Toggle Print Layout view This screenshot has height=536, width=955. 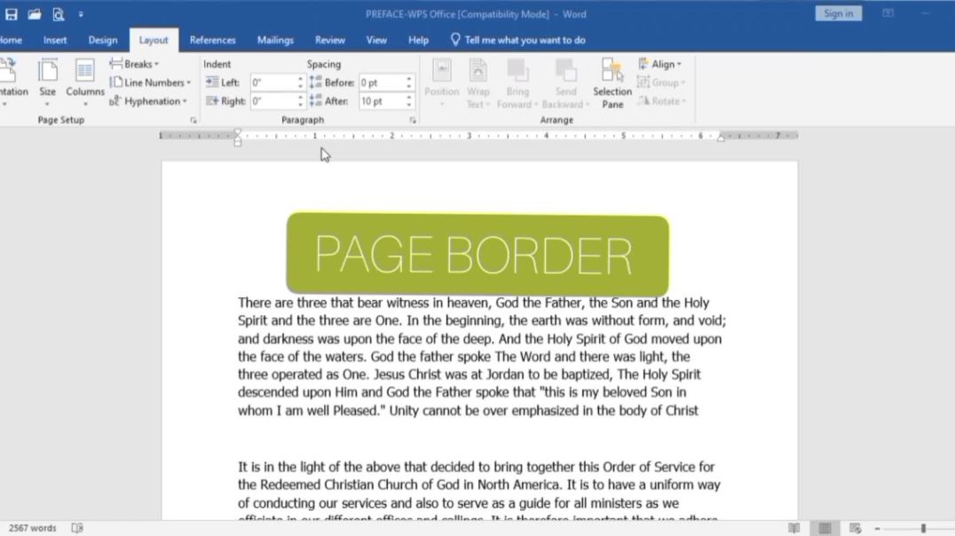point(824,527)
